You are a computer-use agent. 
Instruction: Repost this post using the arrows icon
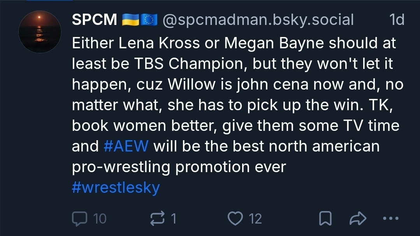157,218
